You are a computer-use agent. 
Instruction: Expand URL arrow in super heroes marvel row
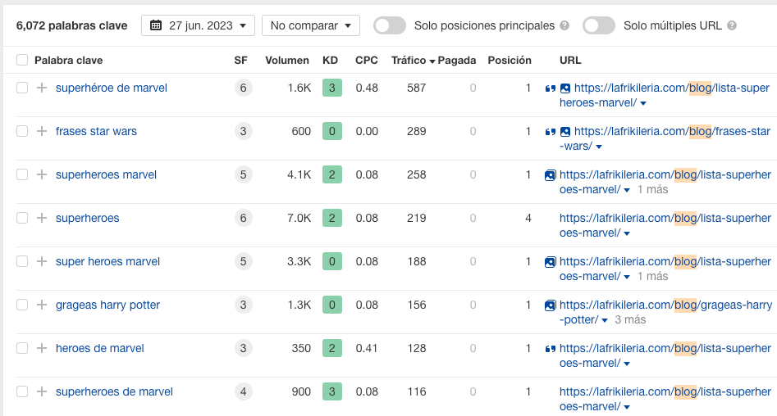[x=627, y=277]
